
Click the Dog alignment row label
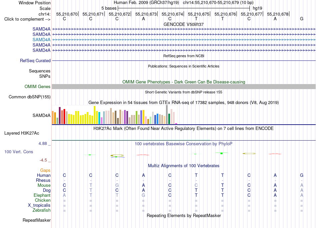point(47,190)
